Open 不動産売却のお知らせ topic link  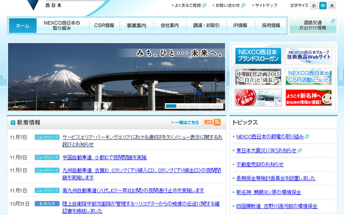click(x=260, y=164)
